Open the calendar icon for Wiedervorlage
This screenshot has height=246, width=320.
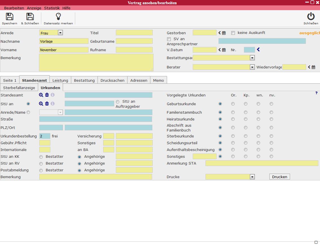click(313, 67)
